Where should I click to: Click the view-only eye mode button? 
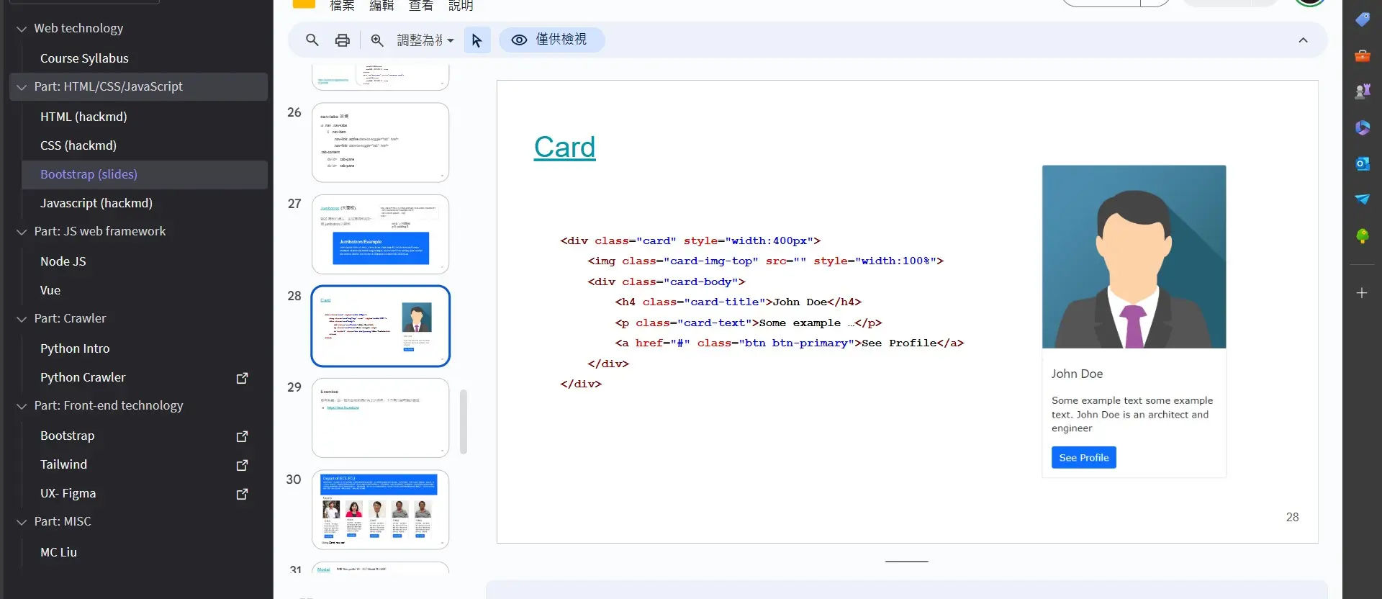pos(551,40)
